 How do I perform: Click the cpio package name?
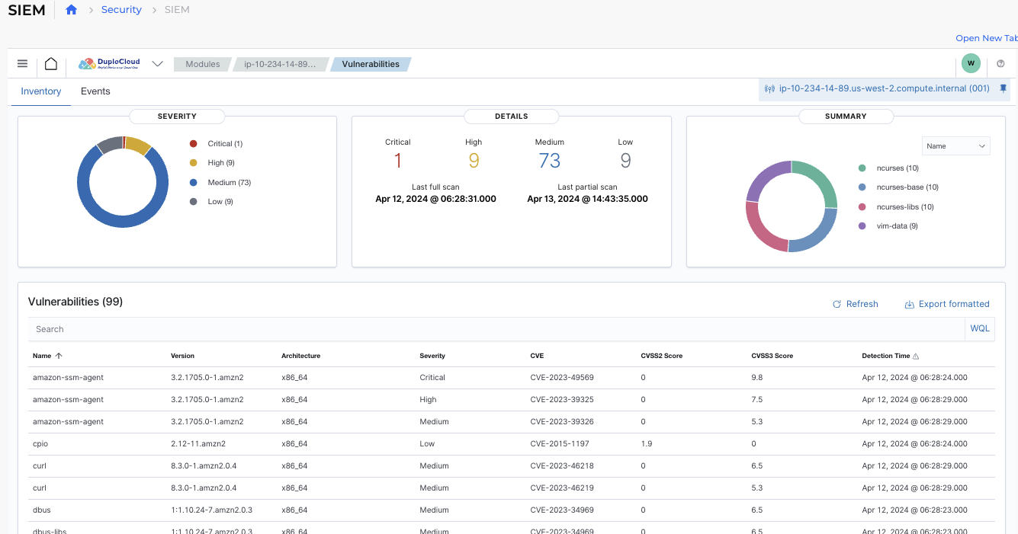[40, 444]
